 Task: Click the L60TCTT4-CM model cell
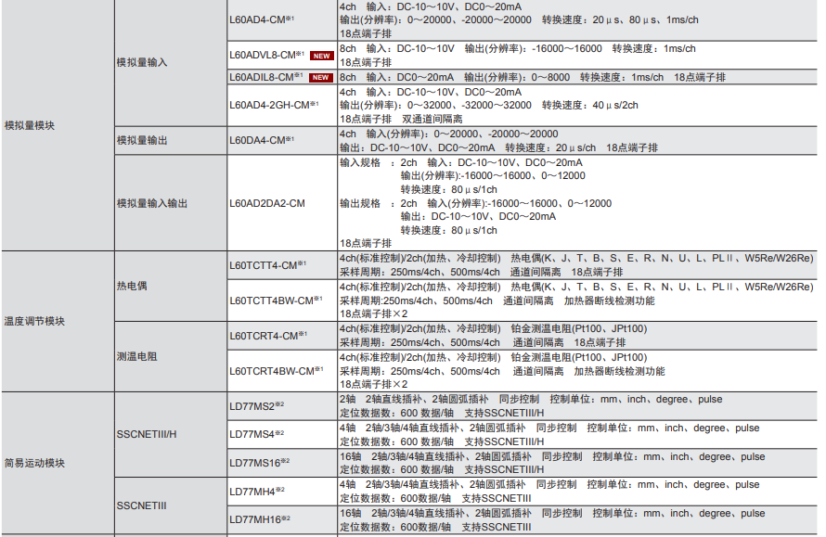[x=282, y=265]
